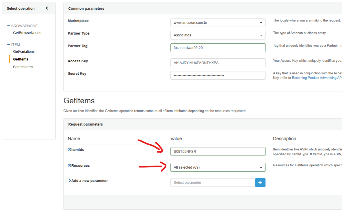Click the Add a new parameter label
The image size is (342, 215).
coord(90,181)
